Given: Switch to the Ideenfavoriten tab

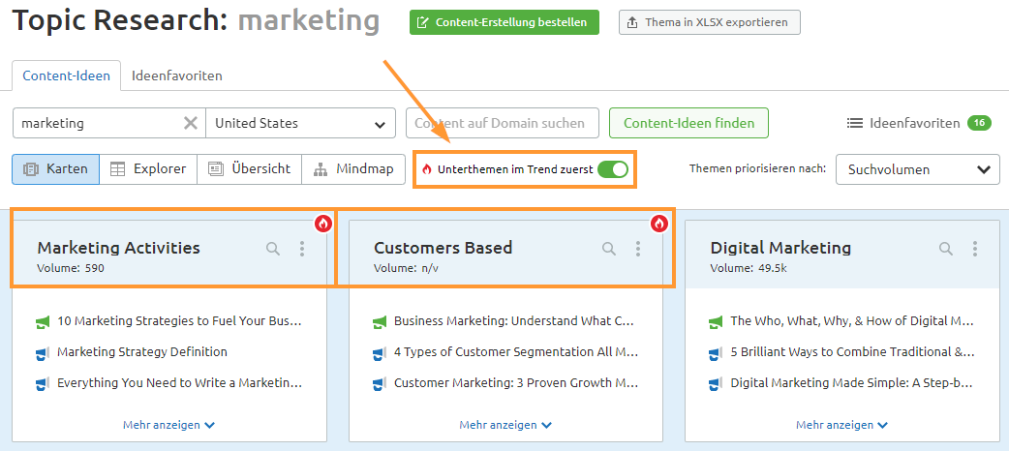Looking at the screenshot, I should tap(177, 75).
